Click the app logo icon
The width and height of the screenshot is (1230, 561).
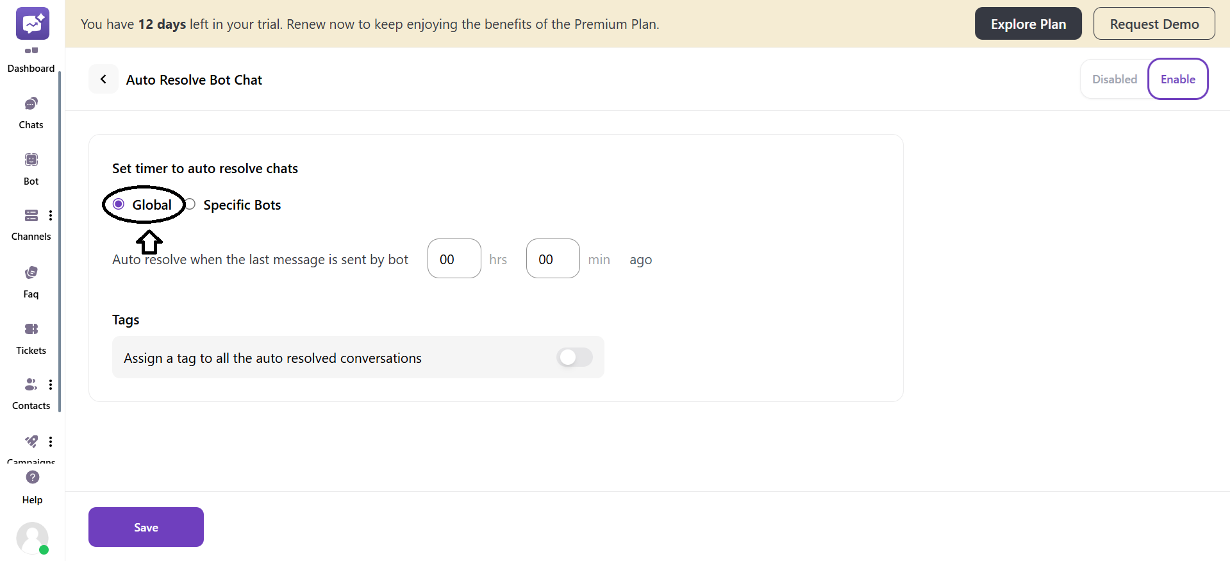(33, 24)
